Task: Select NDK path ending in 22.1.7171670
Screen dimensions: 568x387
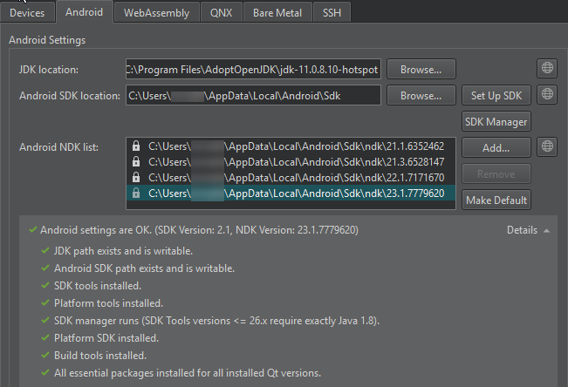Action: point(295,178)
